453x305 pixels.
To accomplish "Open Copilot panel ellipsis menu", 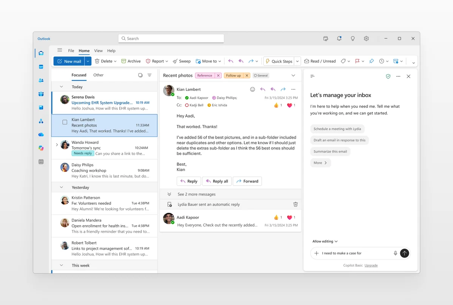I will (398, 76).
